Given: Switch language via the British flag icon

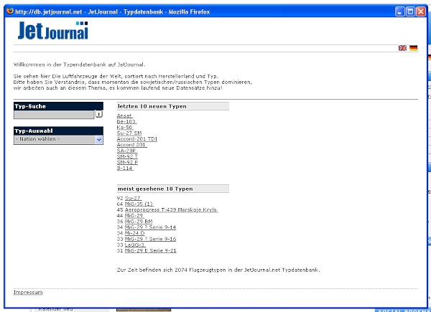Looking at the screenshot, I should point(402,48).
